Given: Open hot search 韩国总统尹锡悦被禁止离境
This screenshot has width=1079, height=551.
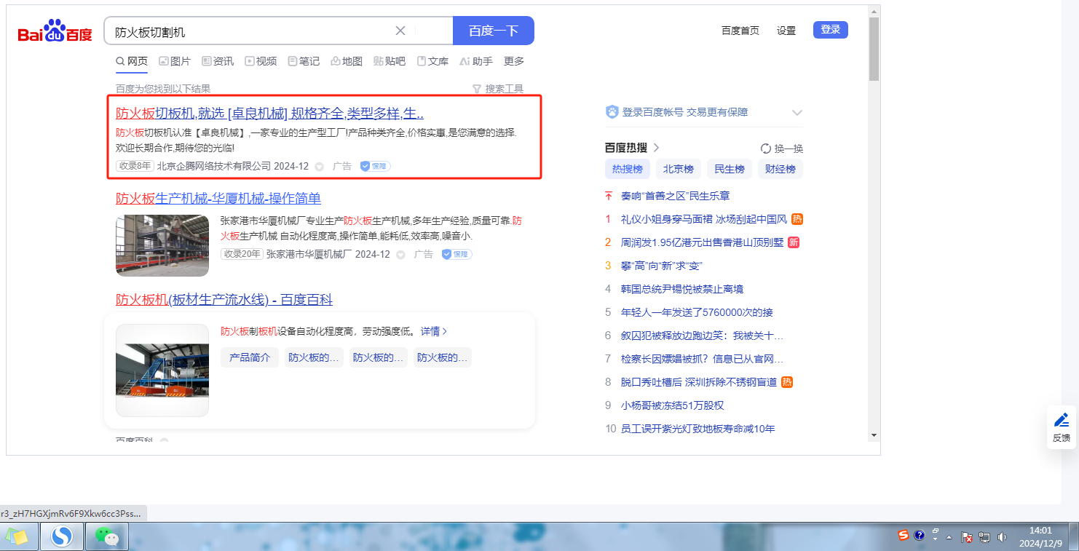Looking at the screenshot, I should pyautogui.click(x=682, y=289).
